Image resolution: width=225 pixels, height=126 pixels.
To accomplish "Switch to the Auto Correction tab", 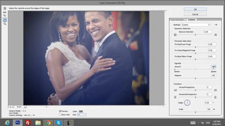I will [178, 20].
